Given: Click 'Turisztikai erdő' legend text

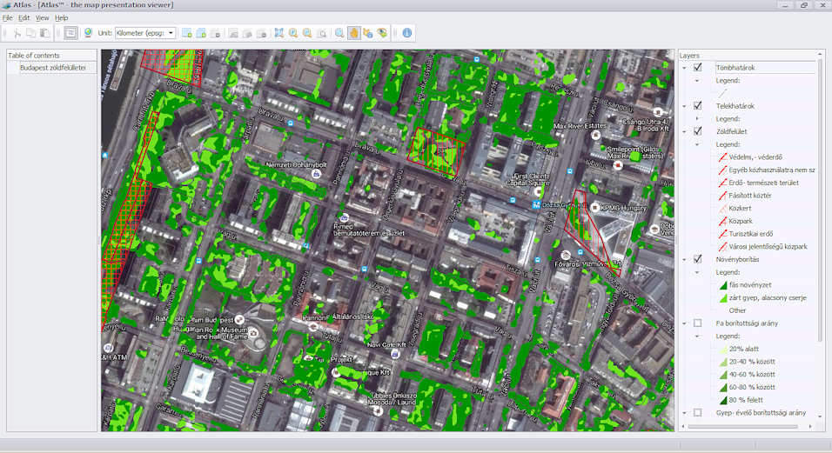Looking at the screenshot, I should click(x=751, y=234).
